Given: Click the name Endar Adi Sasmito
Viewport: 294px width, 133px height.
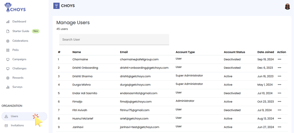Looking at the screenshot, I should 85,93.
